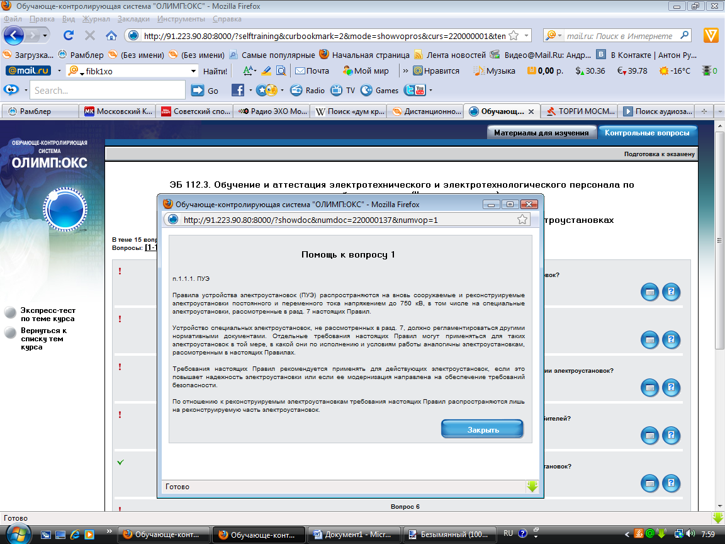Viewport: 725px width, 544px height.
Task: Click the Twitter/YouTube toolbar icon
Action: (x=415, y=90)
